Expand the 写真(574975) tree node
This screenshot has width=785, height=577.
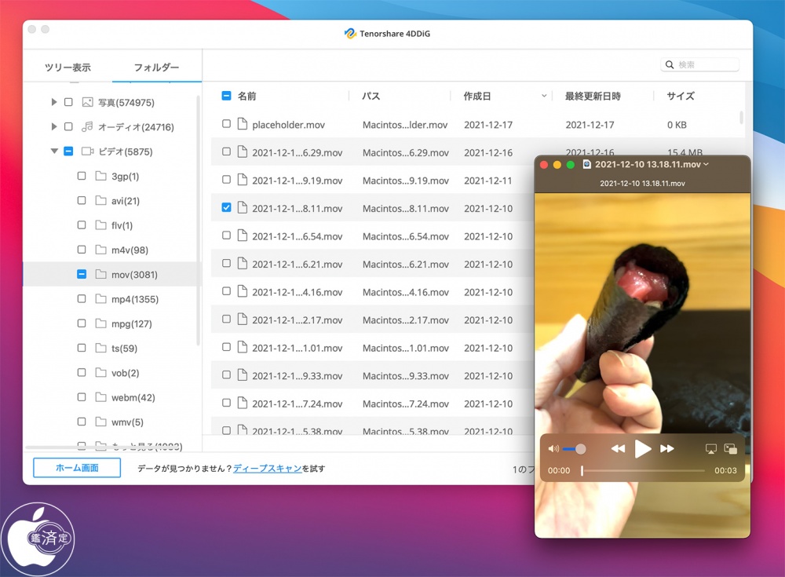pyautogui.click(x=54, y=102)
